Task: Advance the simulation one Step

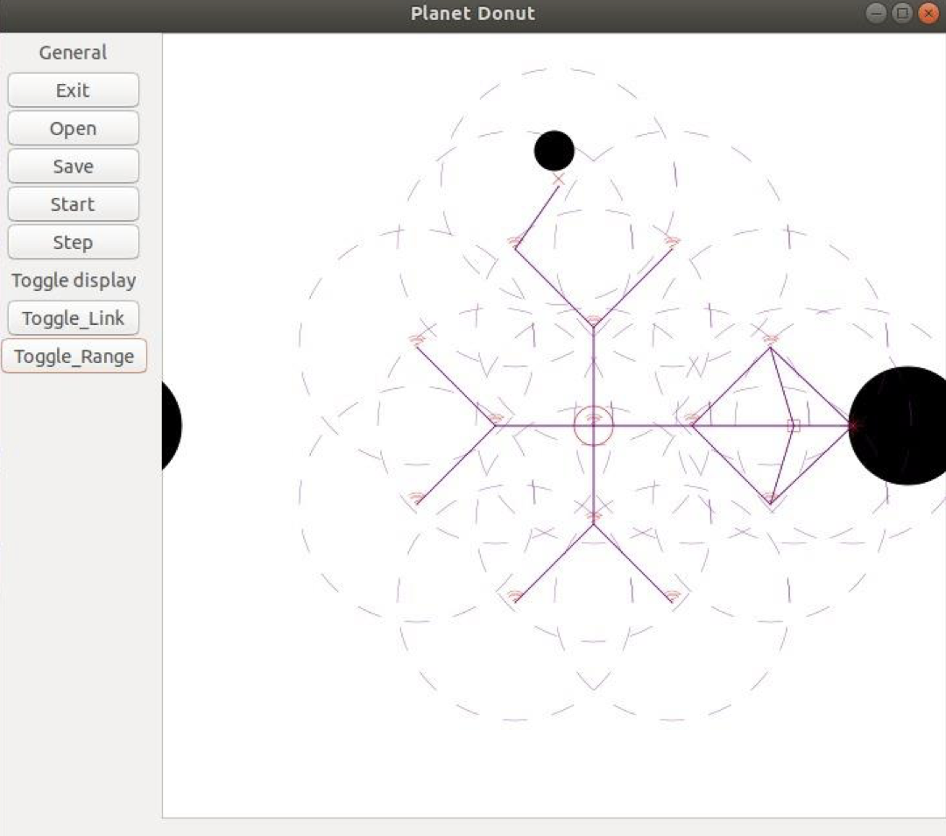Action: click(73, 242)
